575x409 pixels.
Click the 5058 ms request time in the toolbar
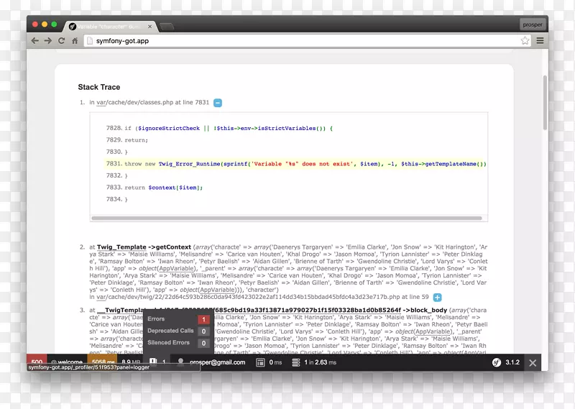[103, 362]
